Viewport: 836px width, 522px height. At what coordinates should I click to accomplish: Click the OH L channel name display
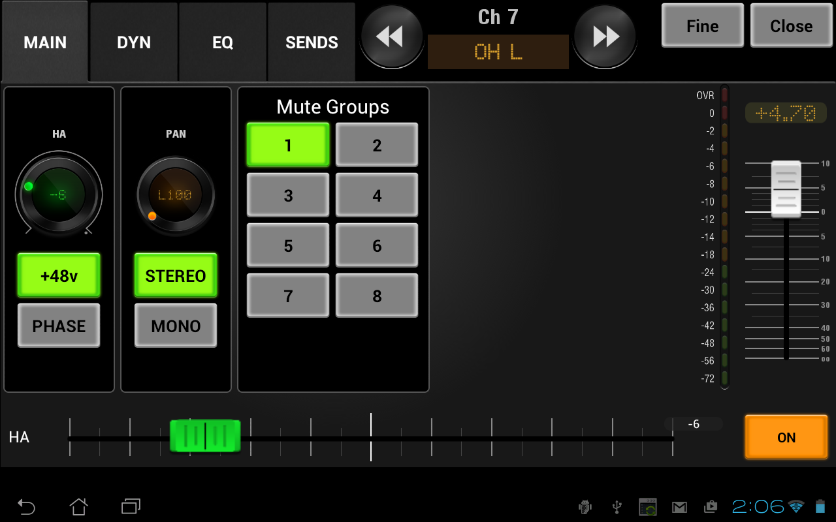(x=498, y=52)
